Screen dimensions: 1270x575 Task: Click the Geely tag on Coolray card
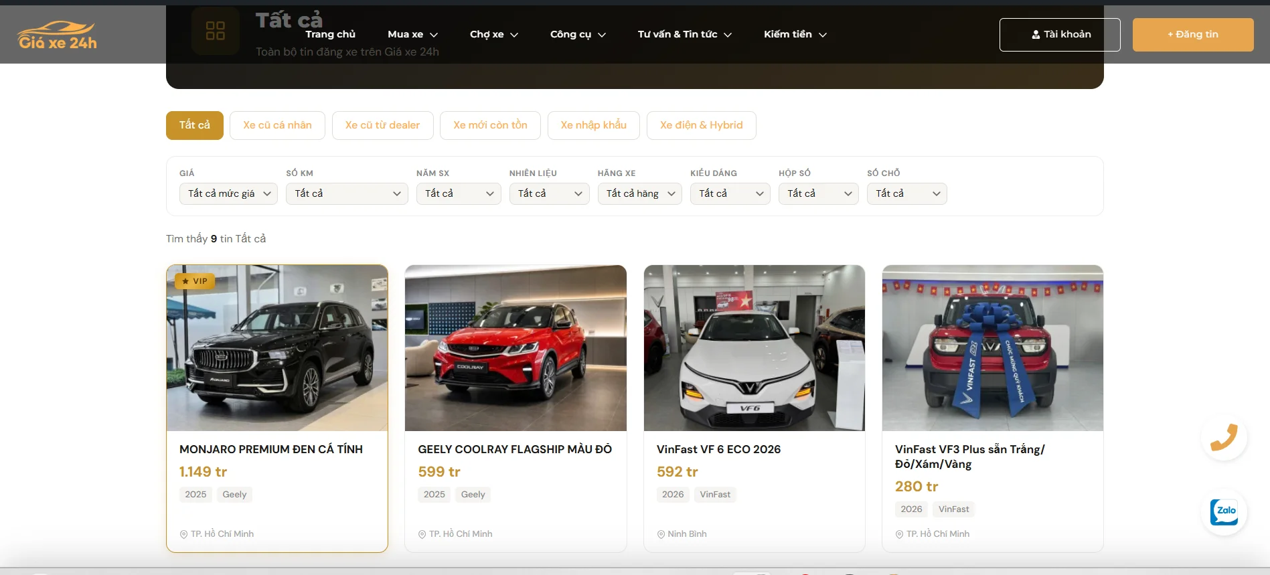coord(473,495)
